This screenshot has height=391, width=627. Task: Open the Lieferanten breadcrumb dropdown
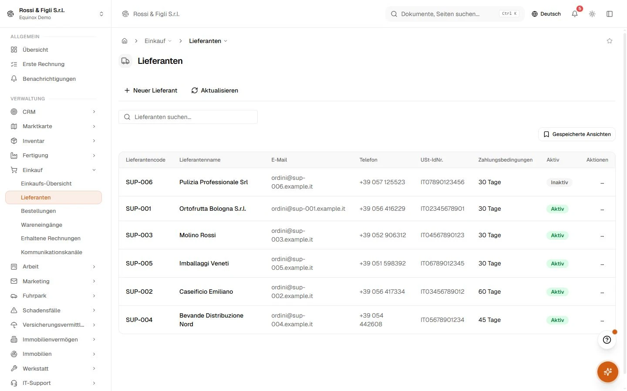tap(208, 41)
